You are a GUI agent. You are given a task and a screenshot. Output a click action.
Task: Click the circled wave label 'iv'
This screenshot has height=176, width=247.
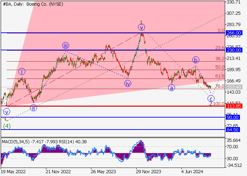pyautogui.click(x=128, y=84)
